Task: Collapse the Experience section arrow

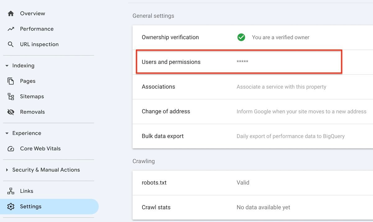Action: click(7, 133)
